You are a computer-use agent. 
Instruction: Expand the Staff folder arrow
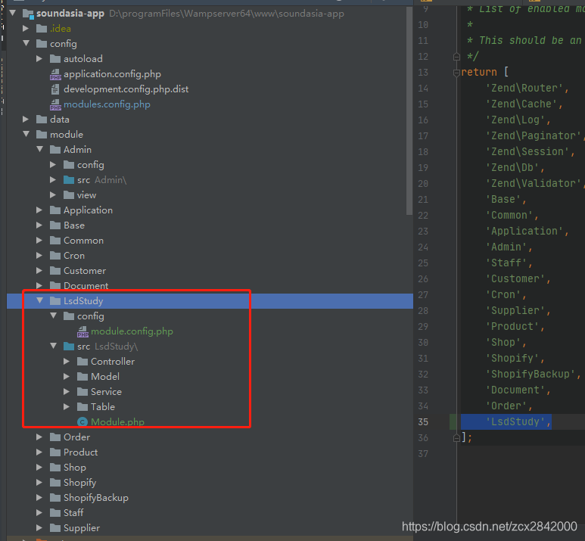(x=39, y=513)
